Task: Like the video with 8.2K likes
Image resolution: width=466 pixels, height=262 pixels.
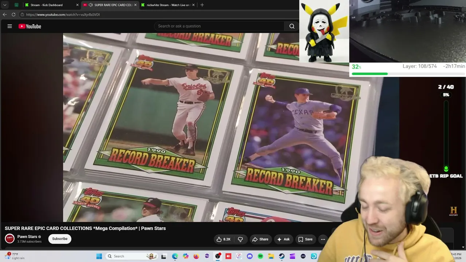Action: tap(224, 239)
